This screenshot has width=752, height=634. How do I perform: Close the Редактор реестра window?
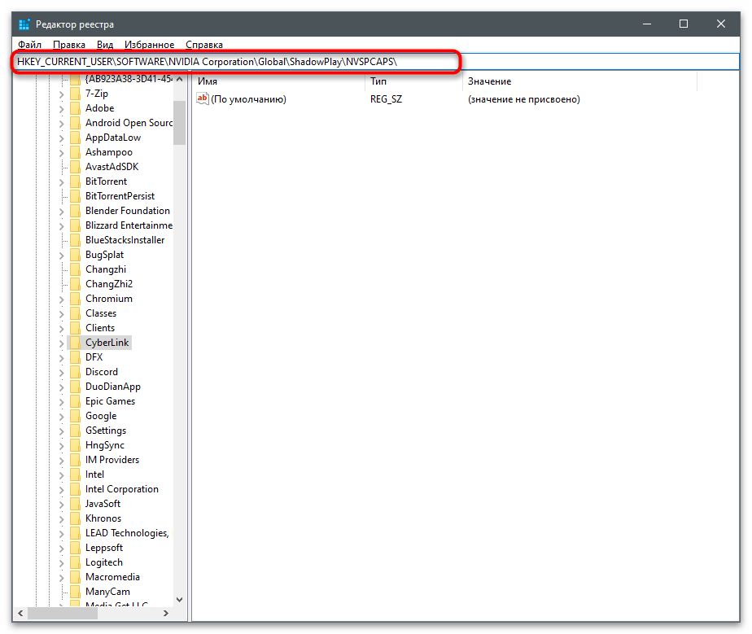(721, 24)
